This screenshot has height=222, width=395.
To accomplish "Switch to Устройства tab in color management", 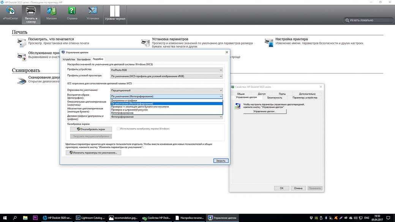I will [68, 60].
